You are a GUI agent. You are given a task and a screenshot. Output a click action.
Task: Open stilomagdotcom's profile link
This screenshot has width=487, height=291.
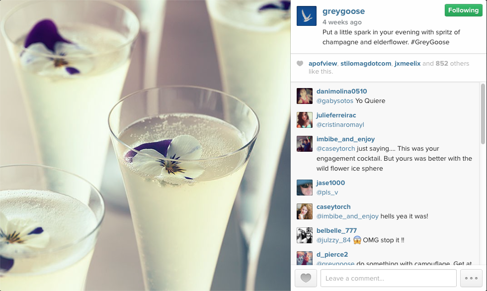click(x=366, y=64)
